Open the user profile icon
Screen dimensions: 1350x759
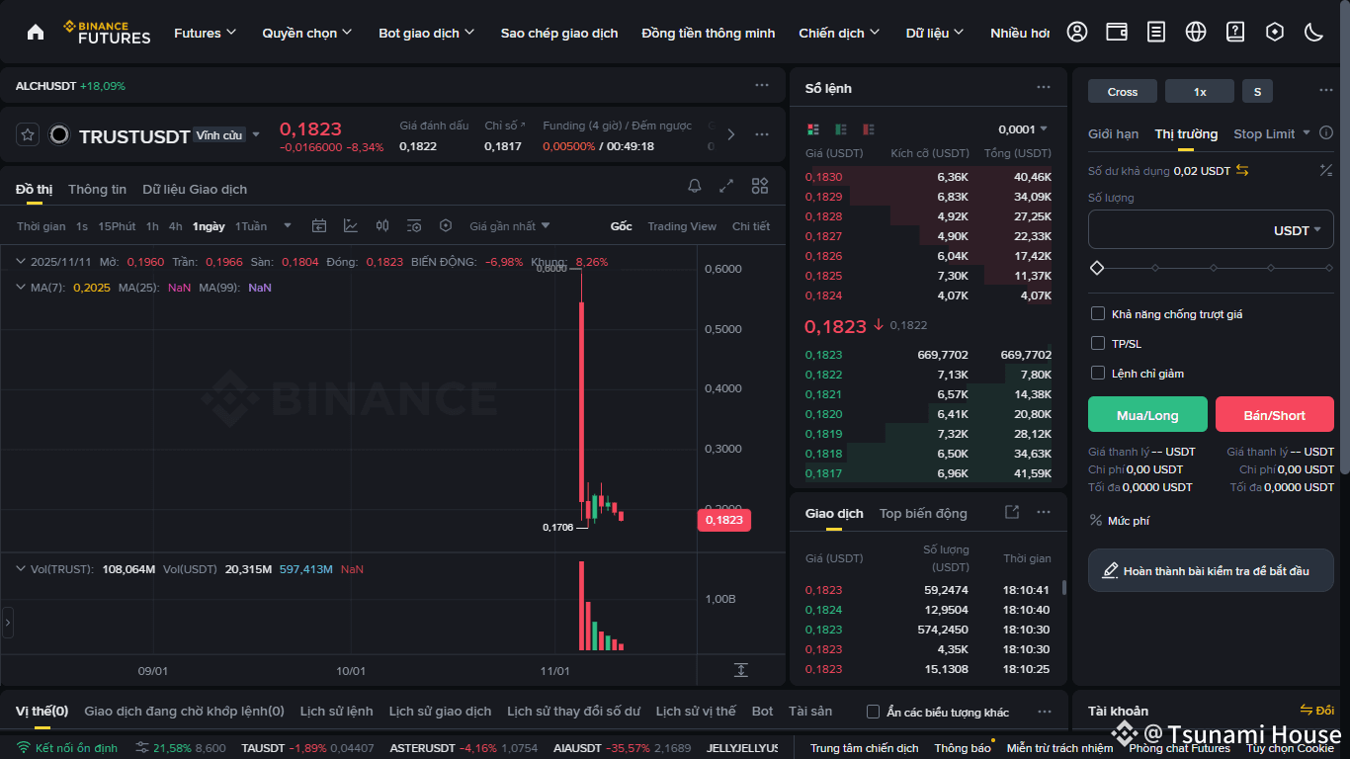(1077, 32)
